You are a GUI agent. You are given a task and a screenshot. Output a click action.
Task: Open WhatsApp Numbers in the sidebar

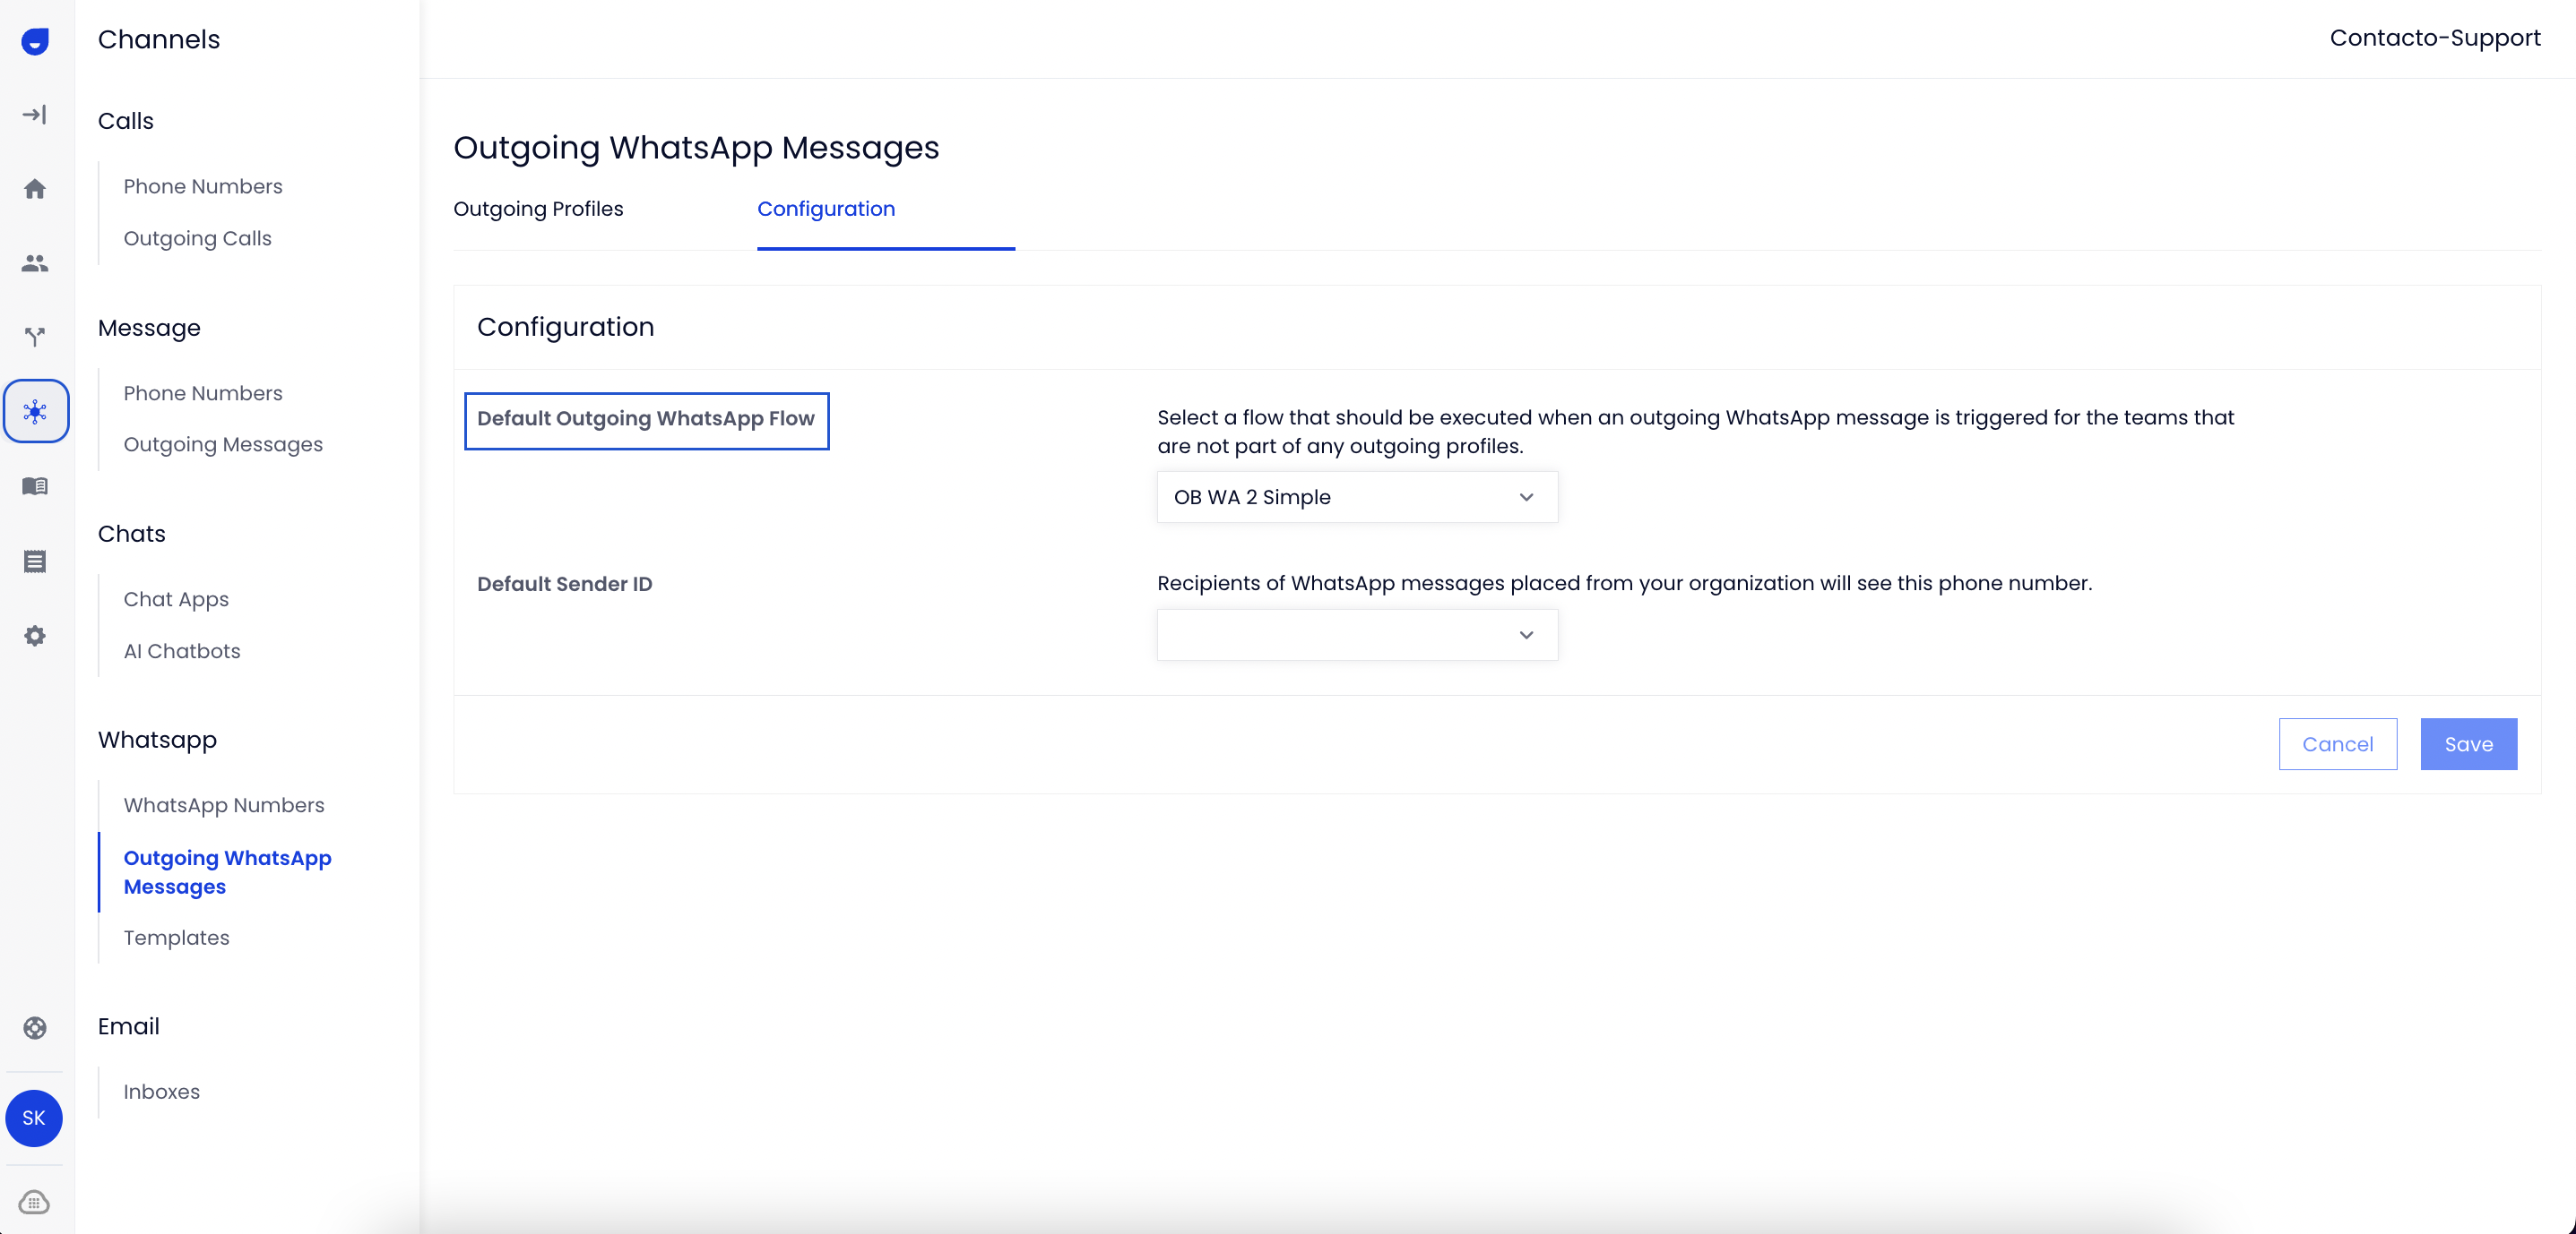pyautogui.click(x=224, y=805)
